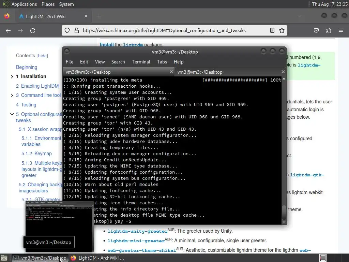Click the clock showing Thu Aug 17, 23:05
349x262 pixels.
330,4
